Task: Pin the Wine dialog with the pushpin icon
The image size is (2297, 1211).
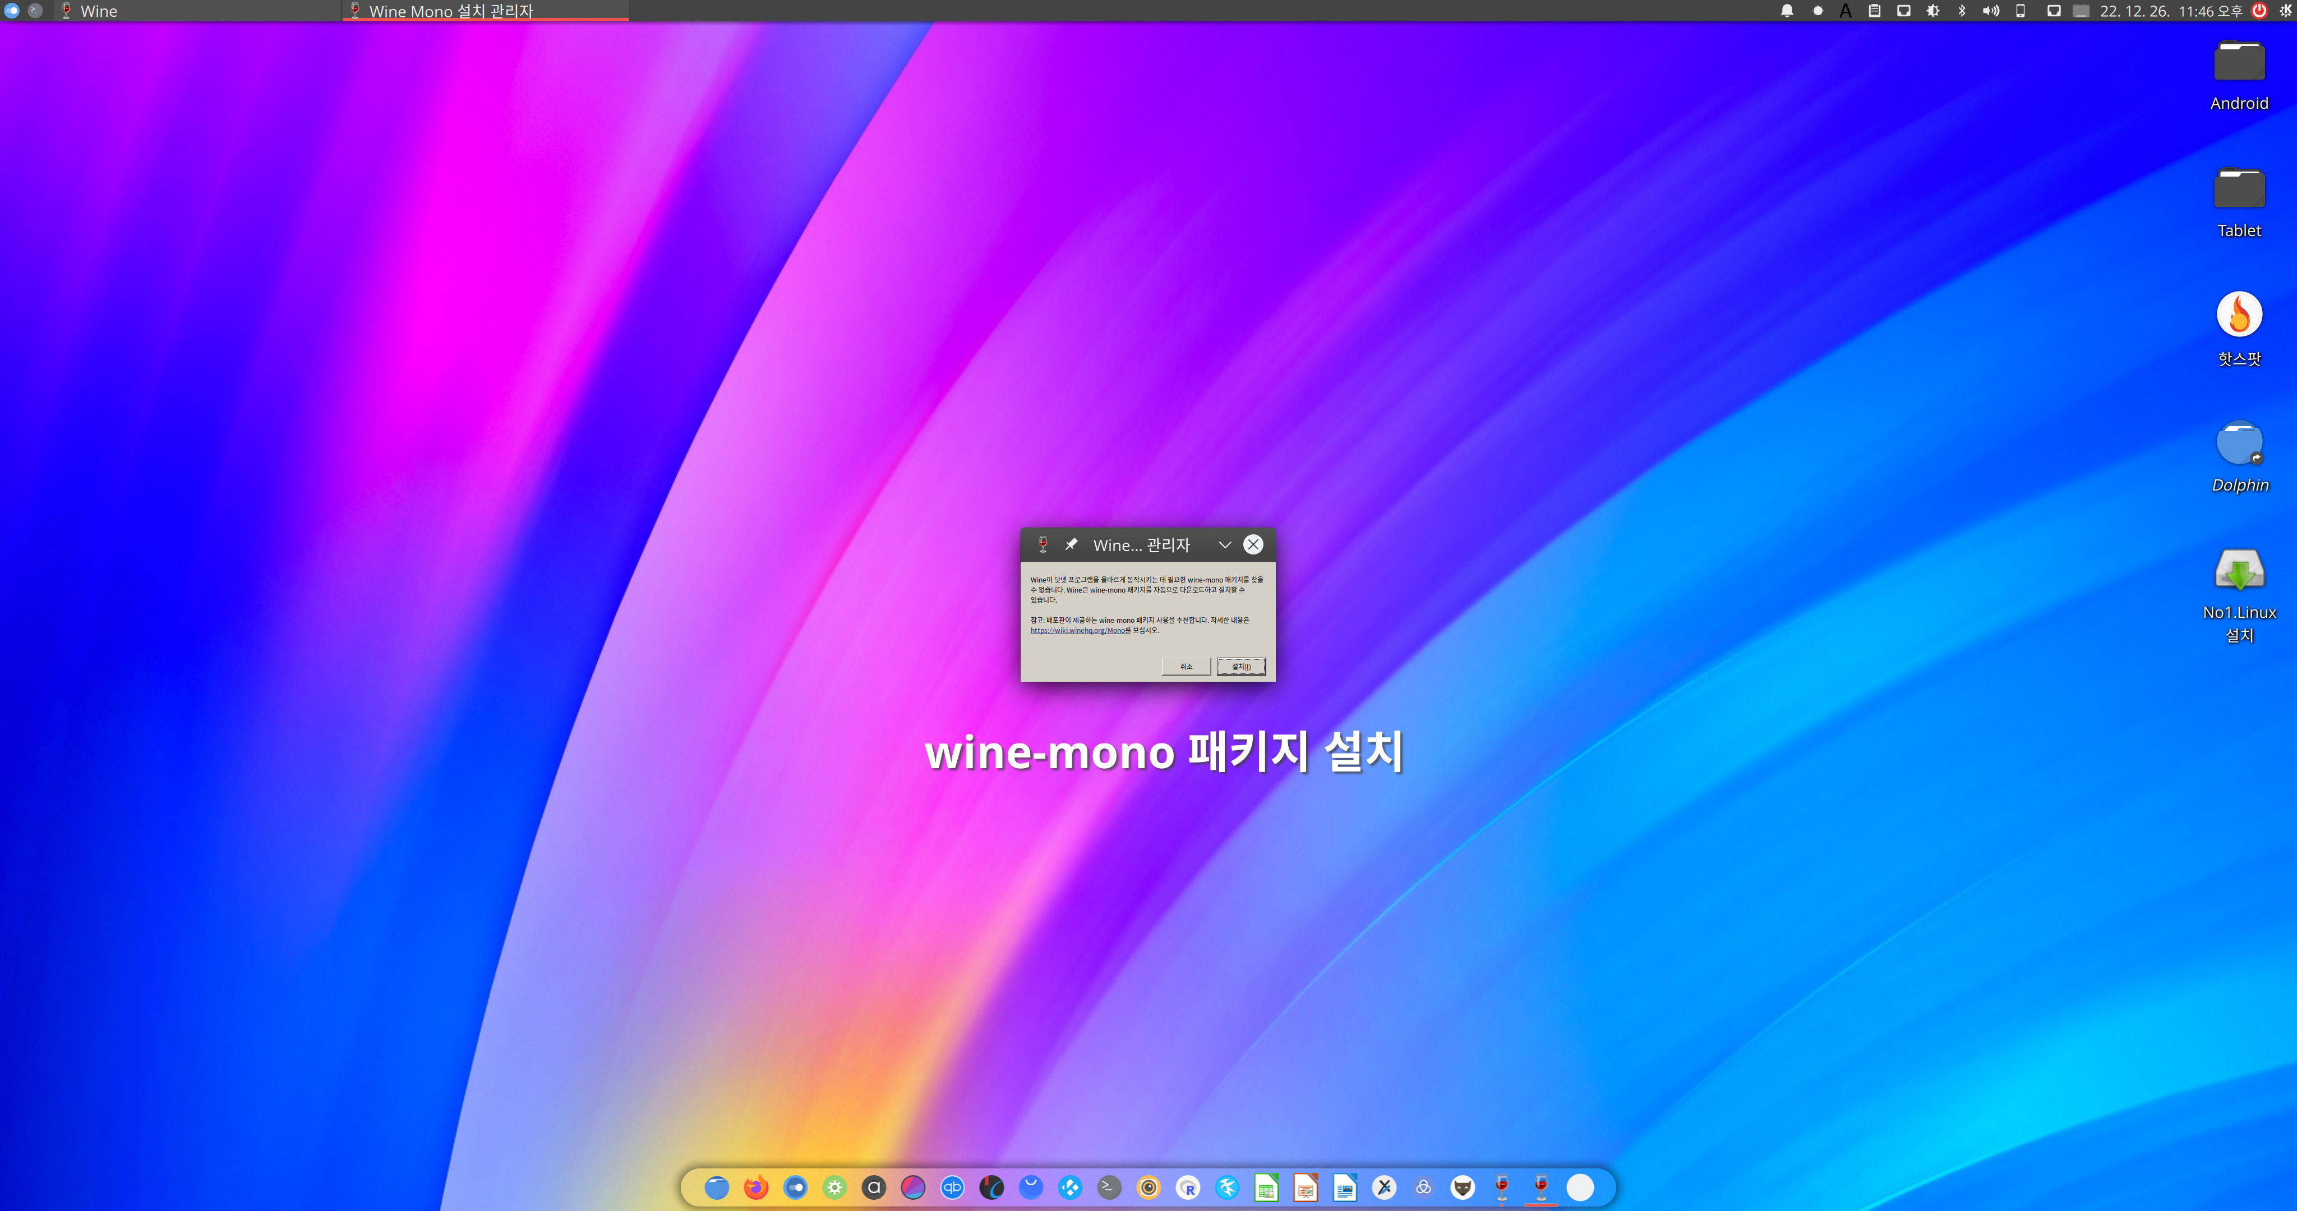Action: 1071,544
